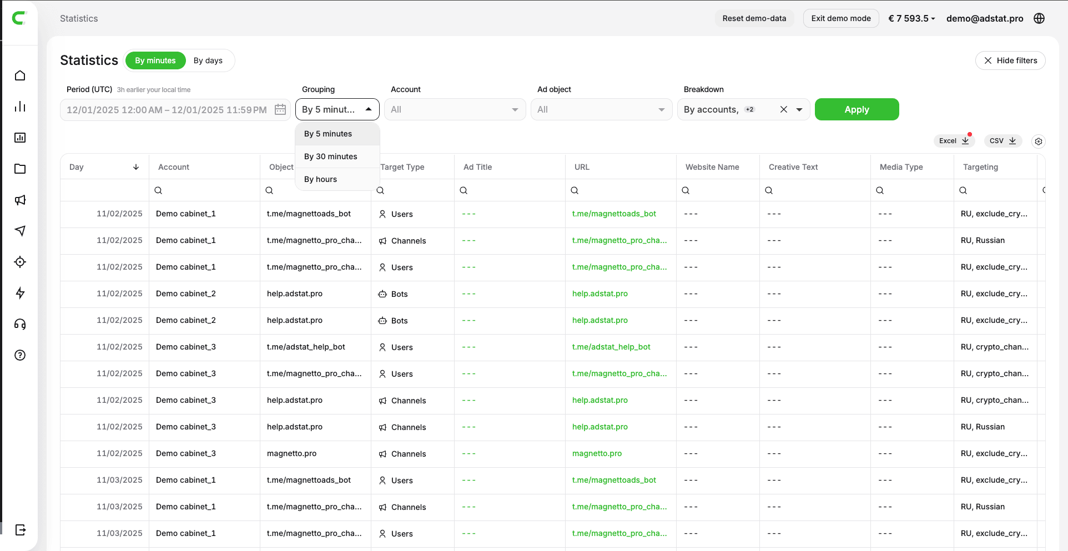The height and width of the screenshot is (551, 1068).
Task: Switch statistics view to By days
Action: [x=208, y=60]
